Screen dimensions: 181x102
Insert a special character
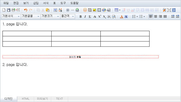(68, 10)
